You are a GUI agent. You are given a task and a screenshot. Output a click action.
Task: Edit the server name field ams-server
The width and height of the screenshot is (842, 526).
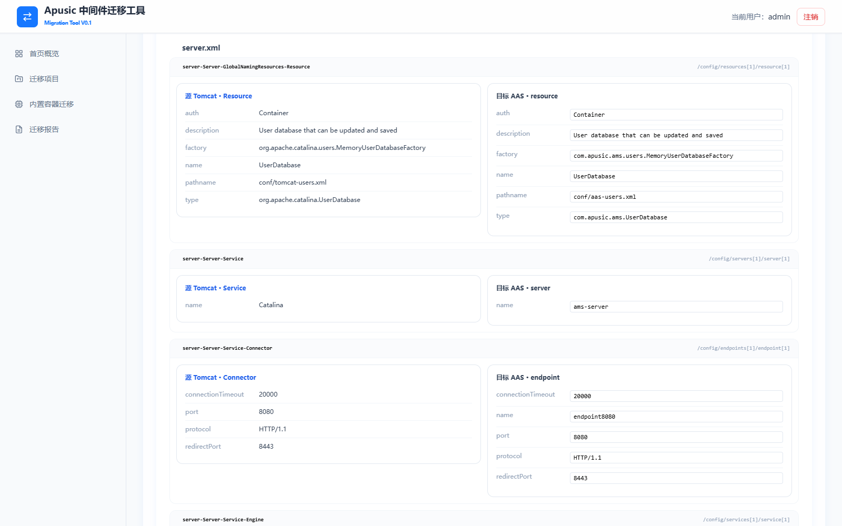(676, 307)
